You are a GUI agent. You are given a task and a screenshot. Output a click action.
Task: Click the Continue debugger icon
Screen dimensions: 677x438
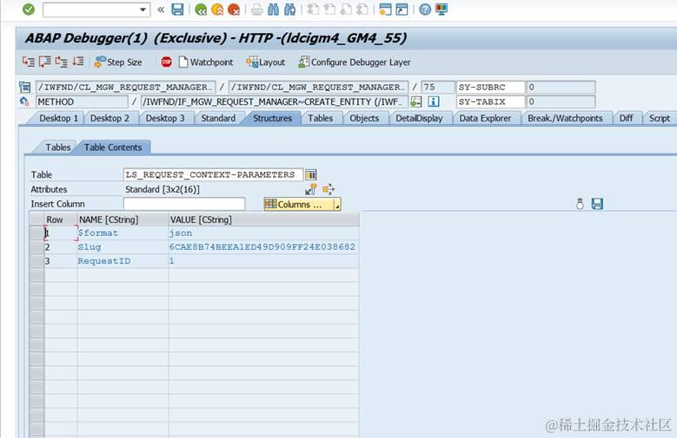point(77,62)
